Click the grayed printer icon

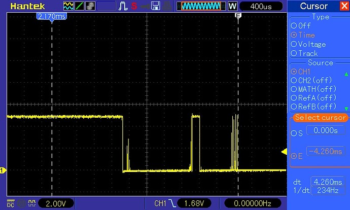(167, 6)
